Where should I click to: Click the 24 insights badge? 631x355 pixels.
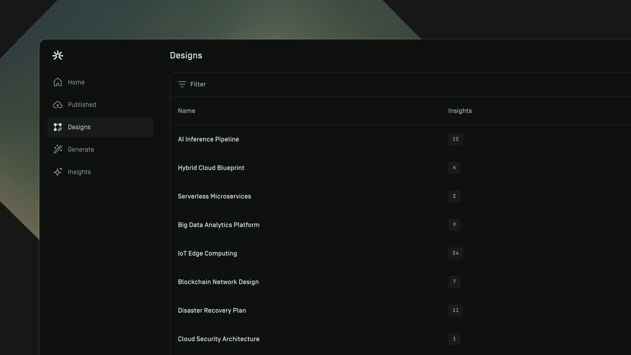(x=455, y=253)
